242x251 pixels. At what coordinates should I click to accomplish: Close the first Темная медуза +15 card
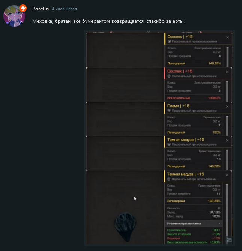pos(227,140)
